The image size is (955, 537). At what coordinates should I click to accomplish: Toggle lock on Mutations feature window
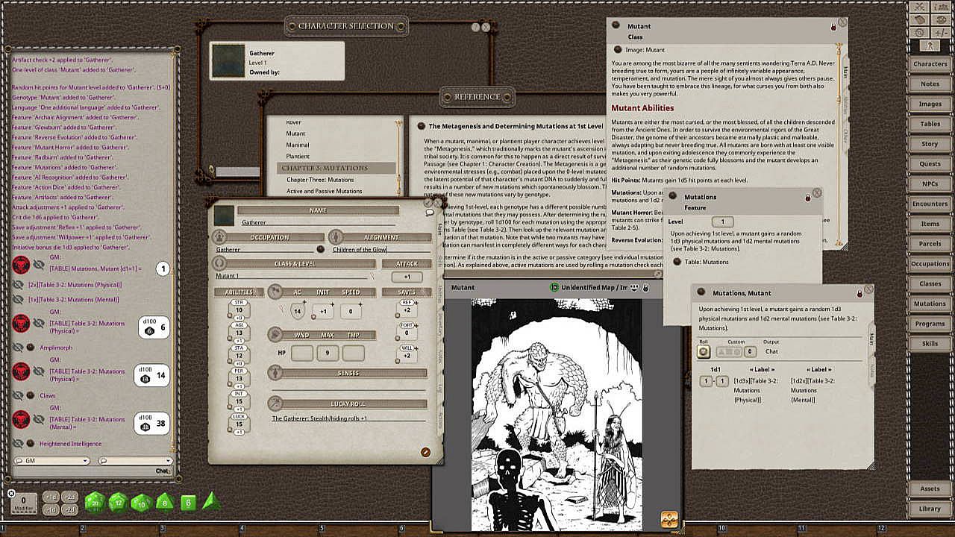[807, 198]
